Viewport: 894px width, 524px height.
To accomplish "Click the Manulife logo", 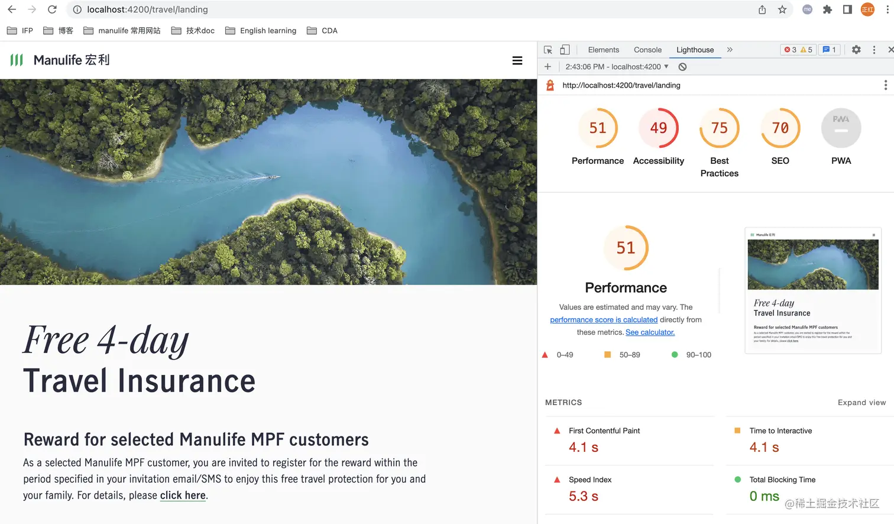I will [x=60, y=60].
